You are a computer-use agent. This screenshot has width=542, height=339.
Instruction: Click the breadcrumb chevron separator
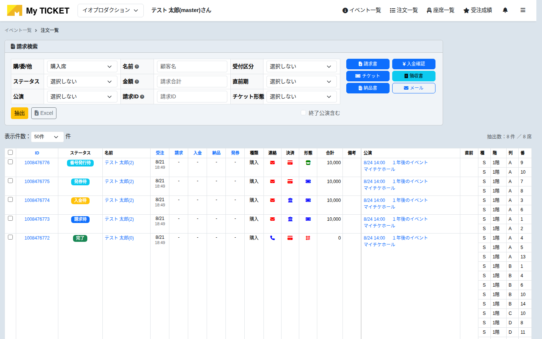click(36, 31)
